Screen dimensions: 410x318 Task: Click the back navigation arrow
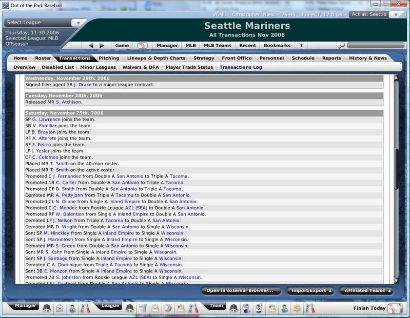(91, 46)
